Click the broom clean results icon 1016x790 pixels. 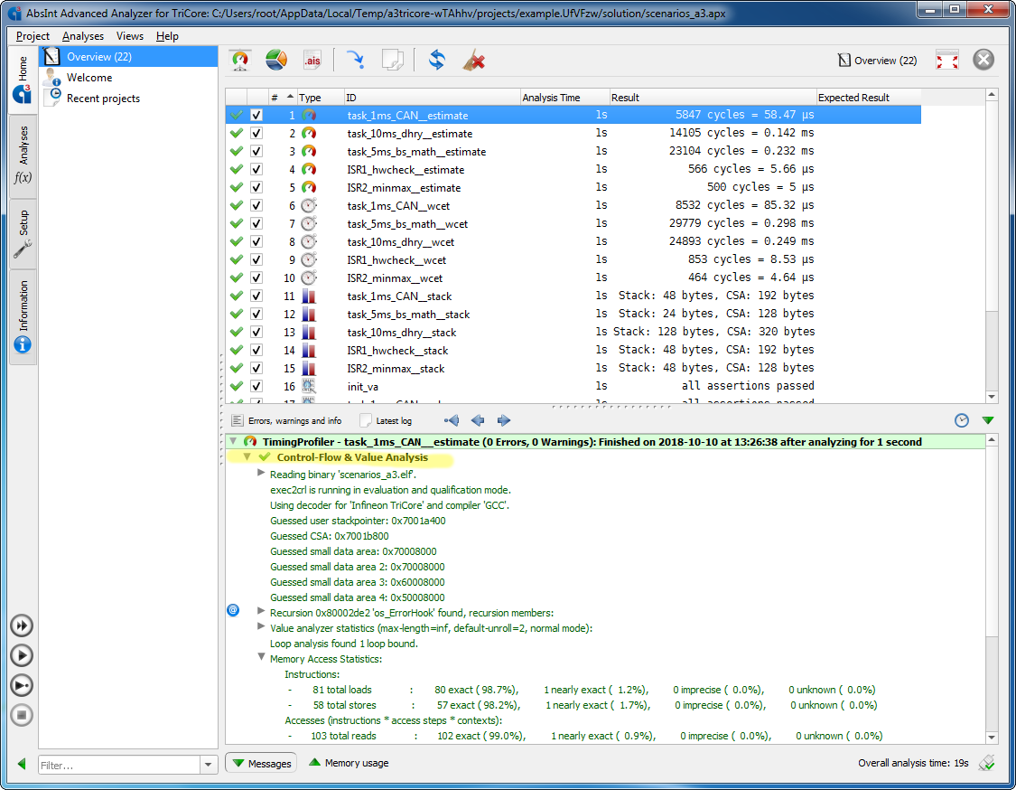tap(473, 61)
